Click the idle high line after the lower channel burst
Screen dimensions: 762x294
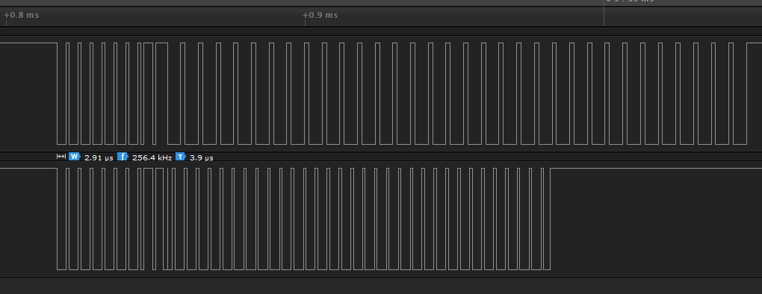[656, 169]
